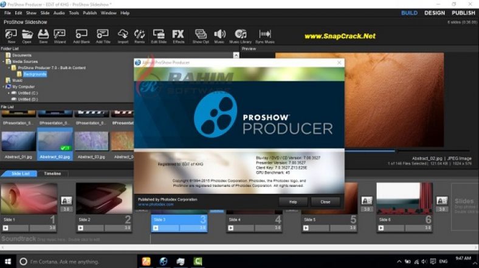This screenshot has height=268, width=479.
Task: Expand the Untitled (C:) drive node
Action: click(8, 93)
